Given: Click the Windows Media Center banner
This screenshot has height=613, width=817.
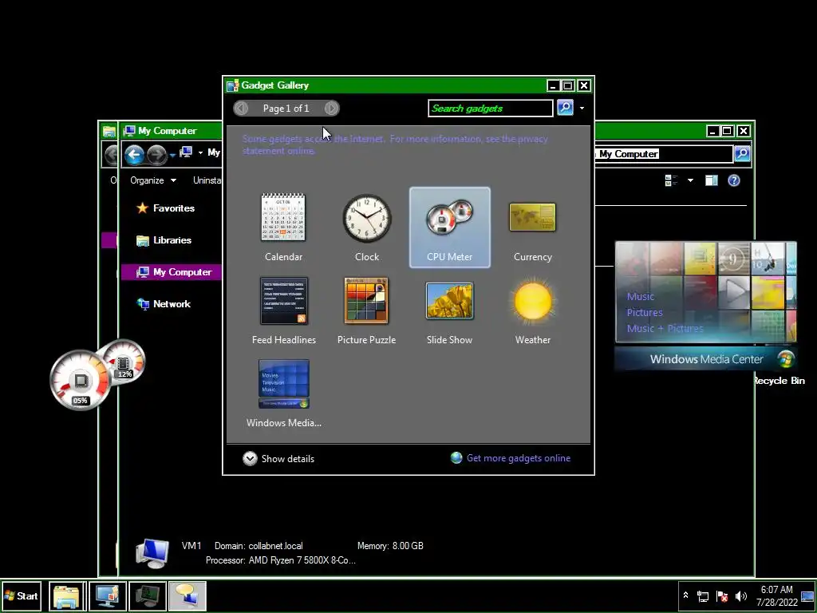Looking at the screenshot, I should coord(705,358).
